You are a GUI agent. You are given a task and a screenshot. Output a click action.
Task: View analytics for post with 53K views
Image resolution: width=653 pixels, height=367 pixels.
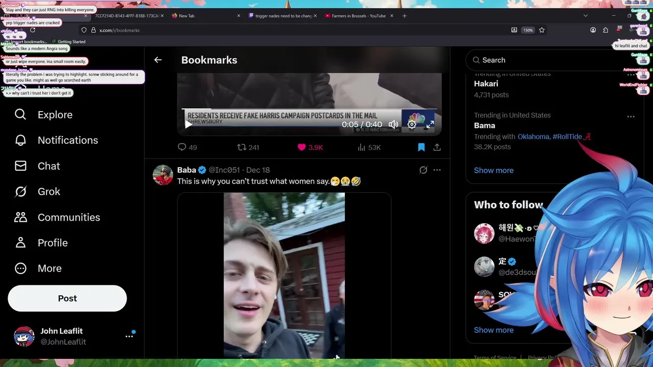(369, 147)
